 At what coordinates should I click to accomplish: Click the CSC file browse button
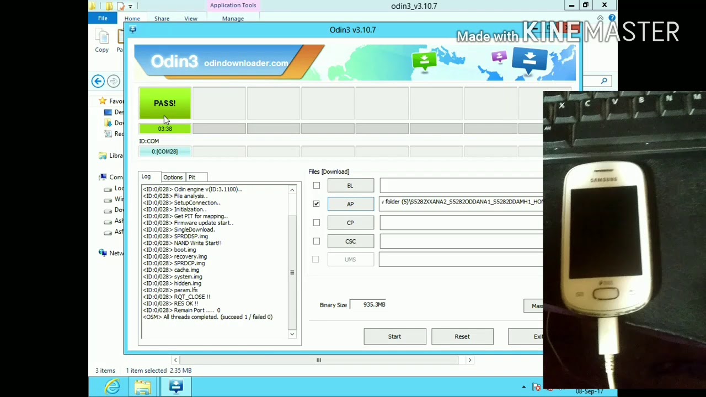pyautogui.click(x=351, y=241)
